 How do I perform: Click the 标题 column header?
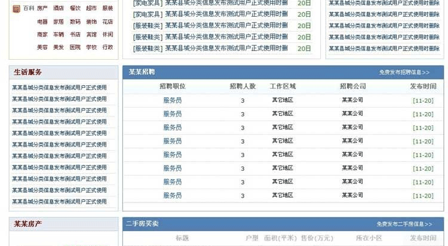coord(182,238)
